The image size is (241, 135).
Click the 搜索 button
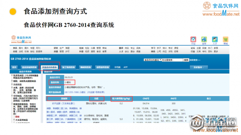186,60
